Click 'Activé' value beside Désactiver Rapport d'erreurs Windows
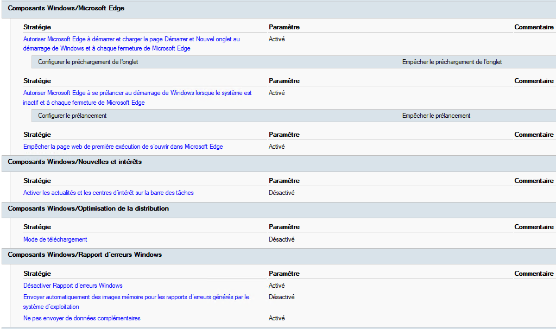 point(276,286)
